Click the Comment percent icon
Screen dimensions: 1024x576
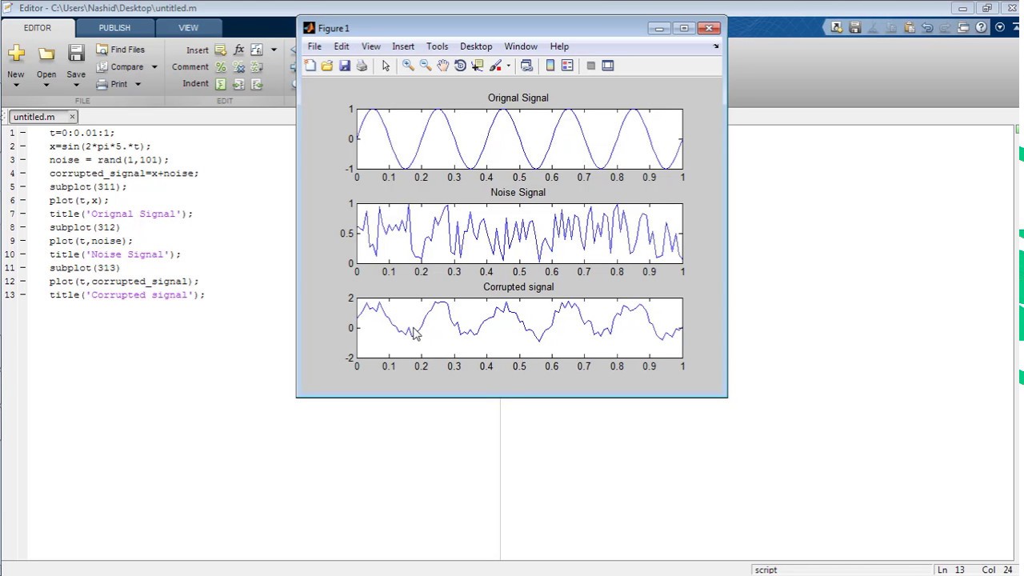pos(220,67)
